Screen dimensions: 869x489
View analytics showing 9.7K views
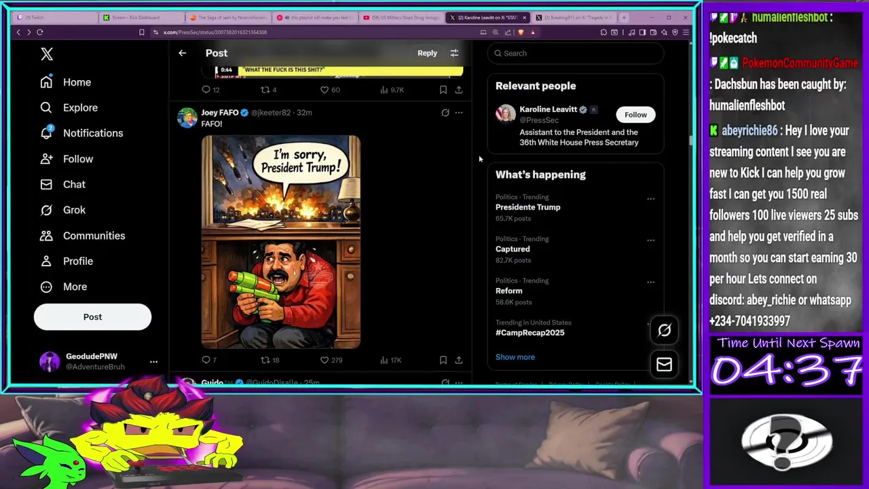[392, 90]
